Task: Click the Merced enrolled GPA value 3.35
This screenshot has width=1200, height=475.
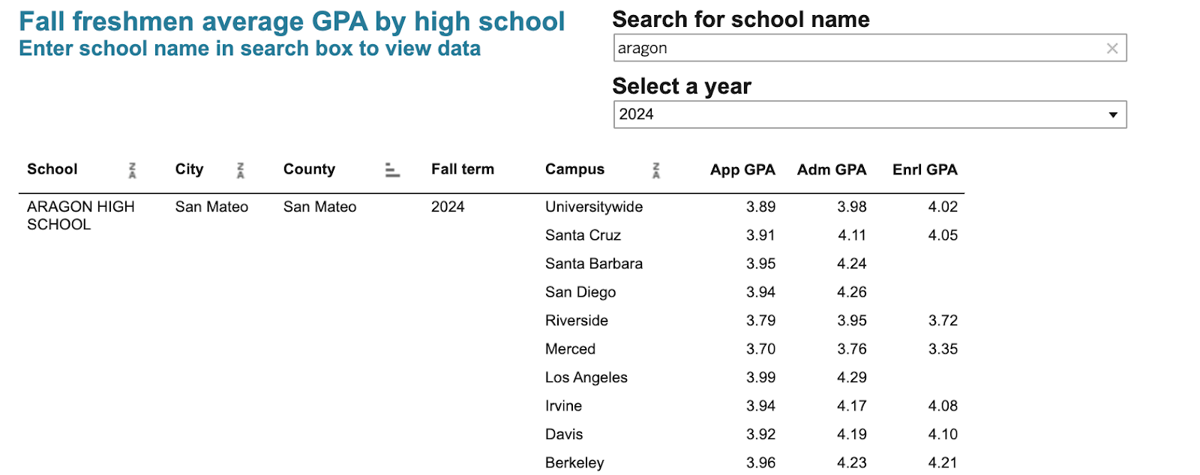Action: click(x=942, y=349)
